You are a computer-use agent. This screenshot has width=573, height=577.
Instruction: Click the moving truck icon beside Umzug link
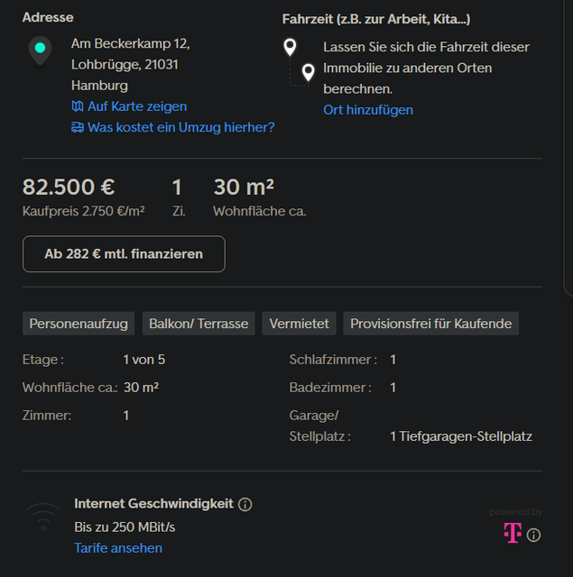[78, 127]
